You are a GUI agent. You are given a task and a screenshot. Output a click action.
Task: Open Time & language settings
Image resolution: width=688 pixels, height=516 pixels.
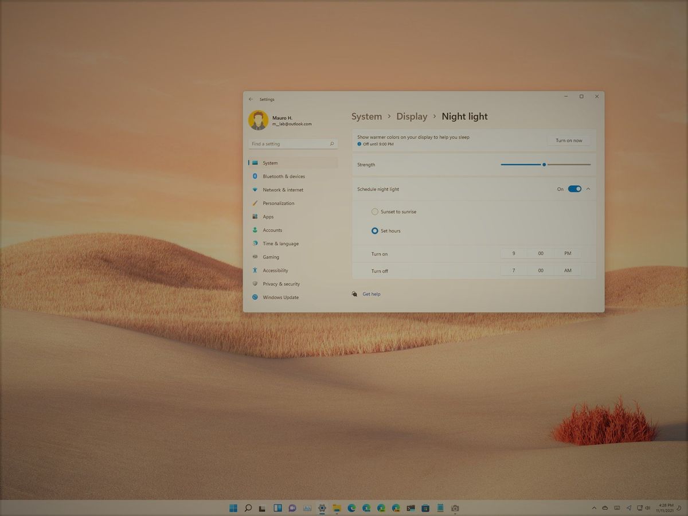click(293, 244)
